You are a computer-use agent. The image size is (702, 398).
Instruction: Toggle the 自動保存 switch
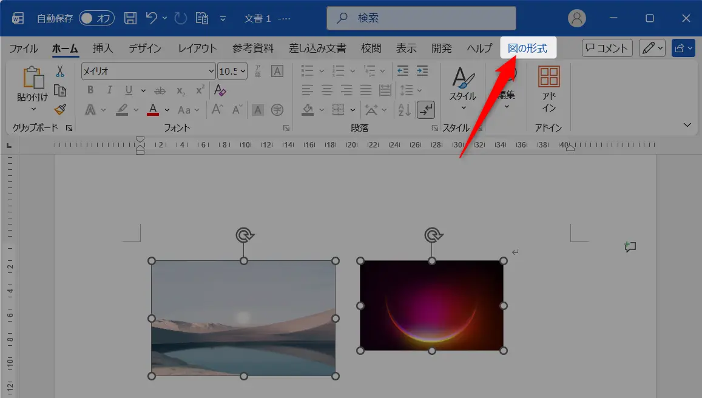(96, 18)
